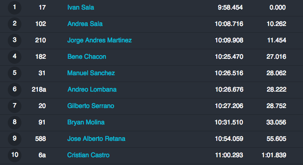Select the position 10 circle badge

(15, 155)
